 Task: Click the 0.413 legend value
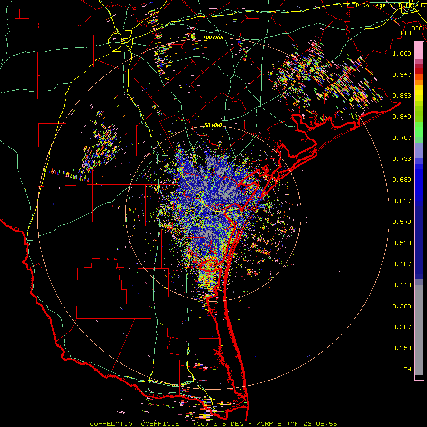tap(402, 285)
